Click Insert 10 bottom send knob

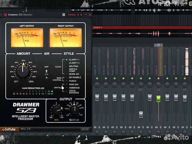coord(97,132)
